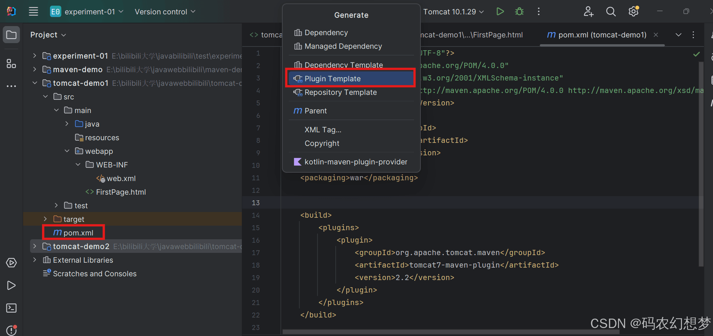Screen dimensions: 713x336
Task: Expand the maven-demo project node
Action: click(x=35, y=70)
